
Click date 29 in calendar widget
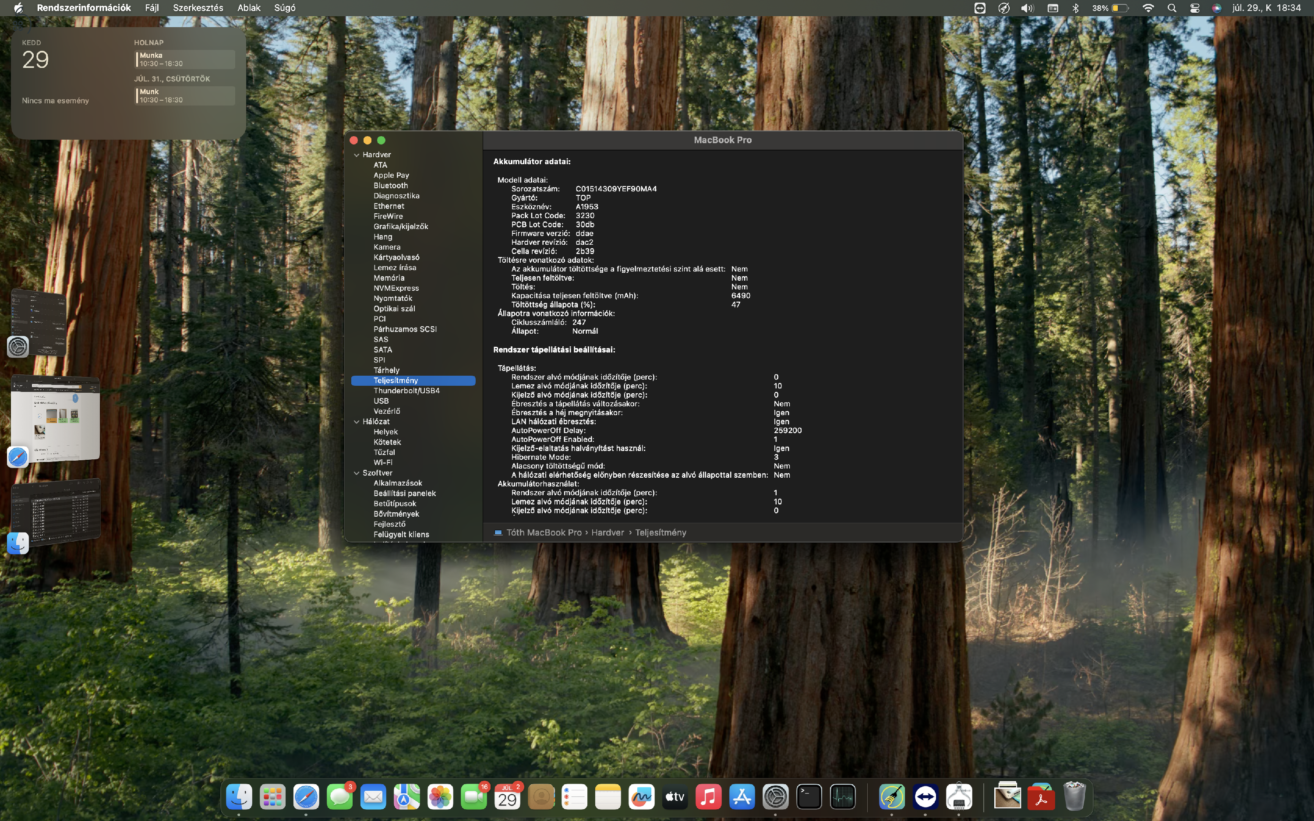35,60
